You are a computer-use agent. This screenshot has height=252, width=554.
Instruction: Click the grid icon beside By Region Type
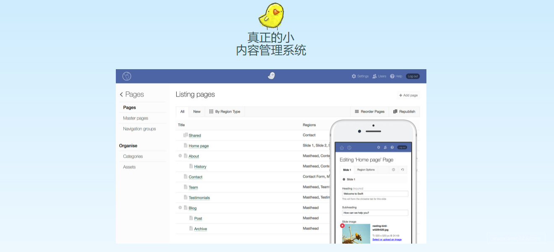(x=212, y=112)
